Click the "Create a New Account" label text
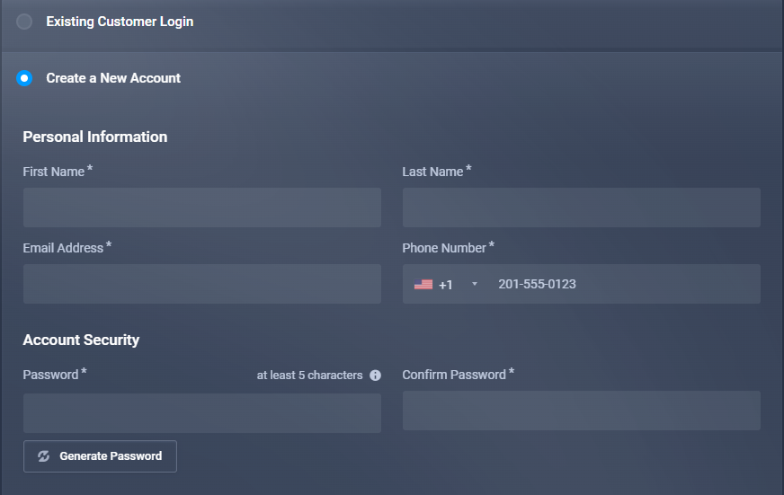The height and width of the screenshot is (495, 784). [113, 78]
